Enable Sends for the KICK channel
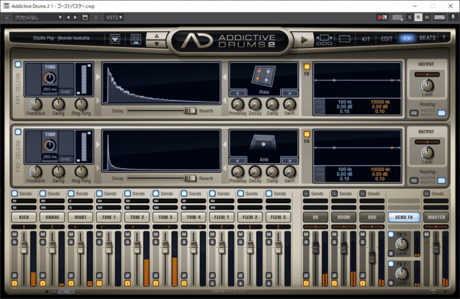 [x=14, y=193]
